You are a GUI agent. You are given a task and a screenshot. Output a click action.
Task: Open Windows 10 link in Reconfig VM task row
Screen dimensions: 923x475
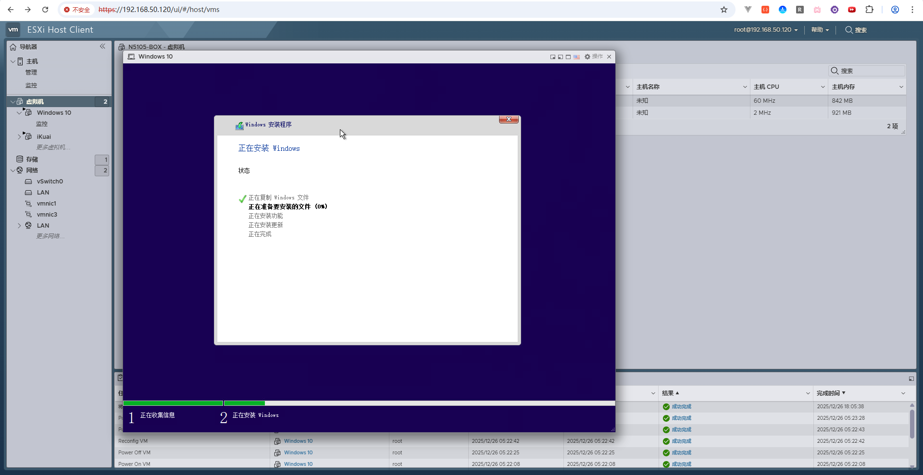point(298,441)
